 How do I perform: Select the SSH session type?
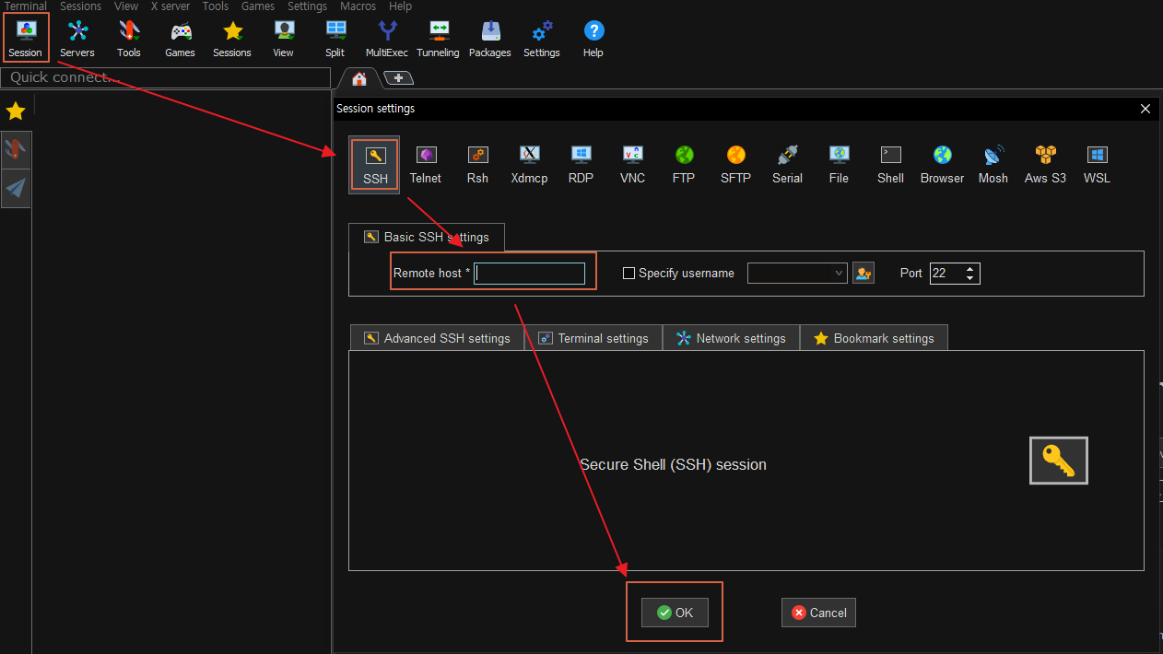click(374, 166)
